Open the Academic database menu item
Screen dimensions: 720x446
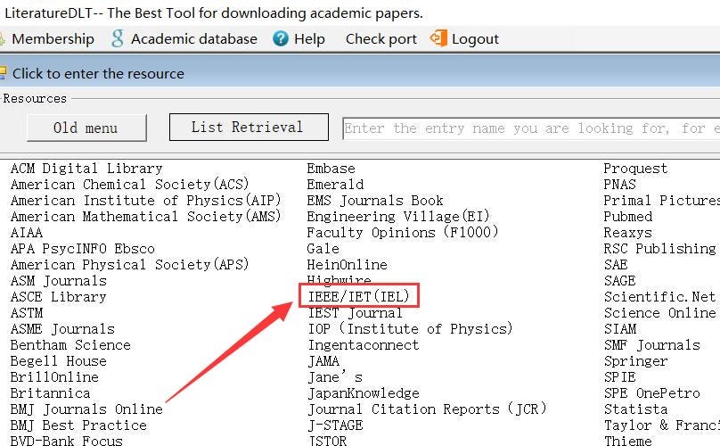click(194, 39)
